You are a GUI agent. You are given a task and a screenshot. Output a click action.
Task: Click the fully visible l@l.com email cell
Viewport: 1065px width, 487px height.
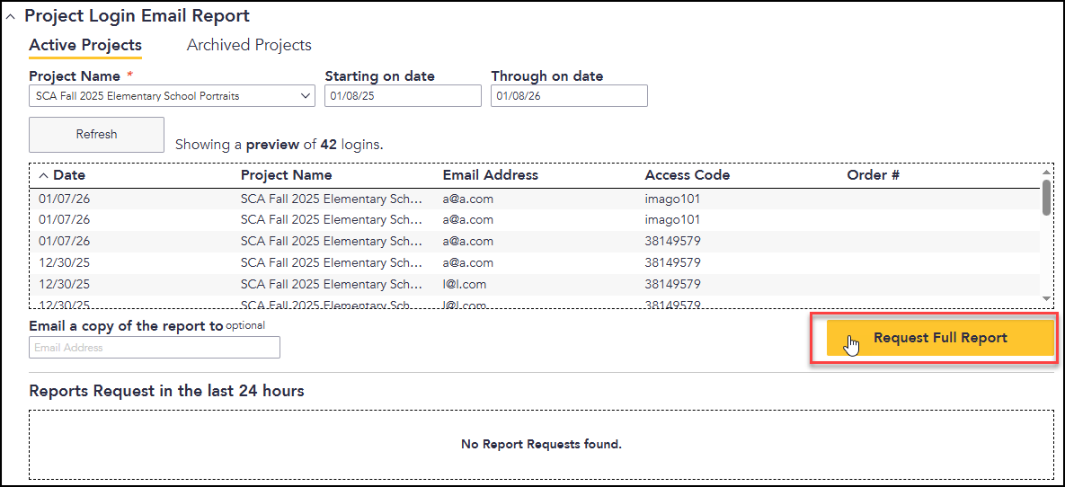point(465,284)
